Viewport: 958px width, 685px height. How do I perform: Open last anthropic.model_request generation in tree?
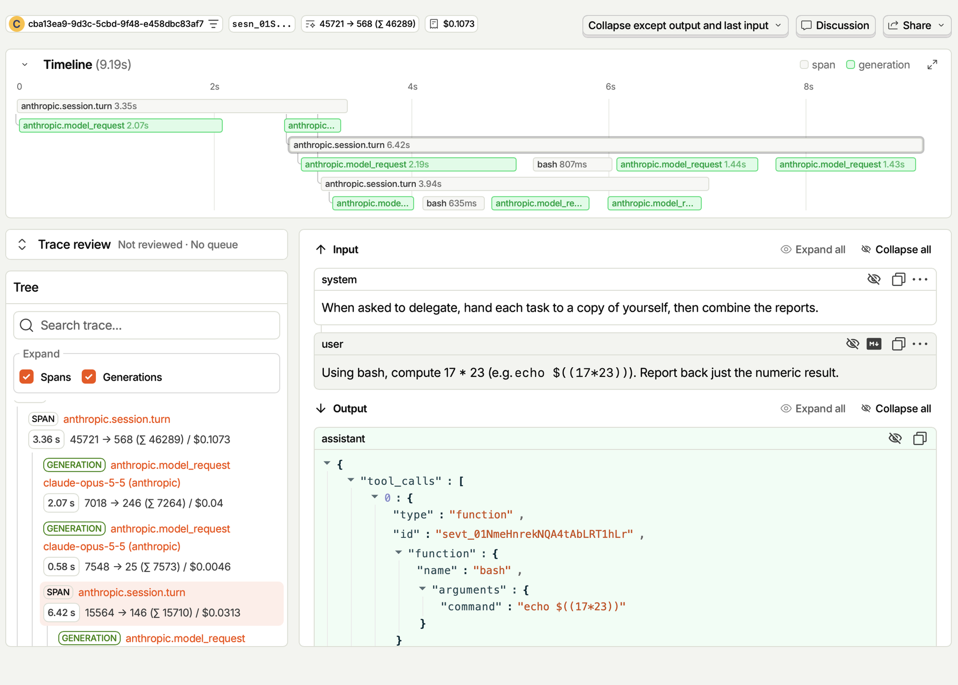coord(185,639)
